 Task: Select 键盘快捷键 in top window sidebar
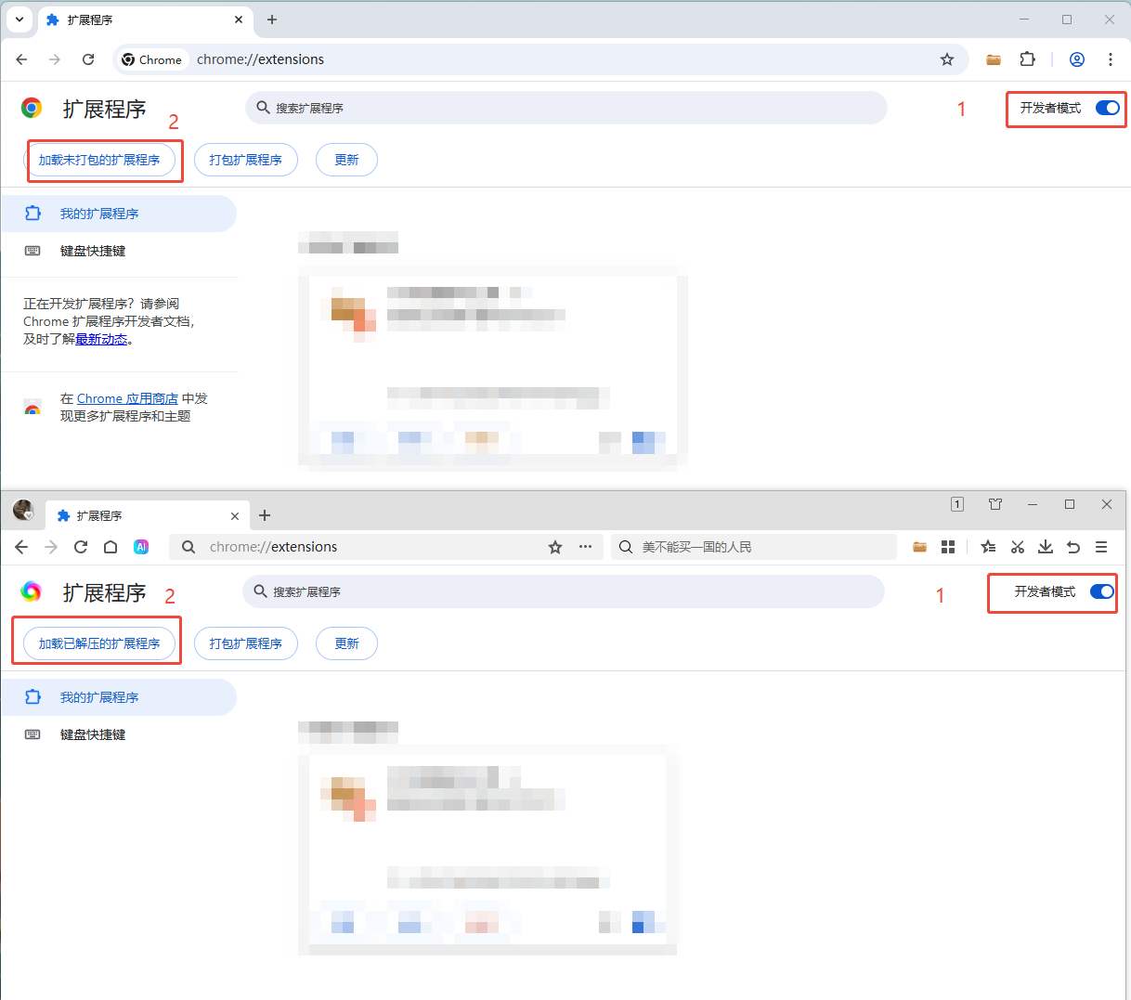[x=118, y=251]
